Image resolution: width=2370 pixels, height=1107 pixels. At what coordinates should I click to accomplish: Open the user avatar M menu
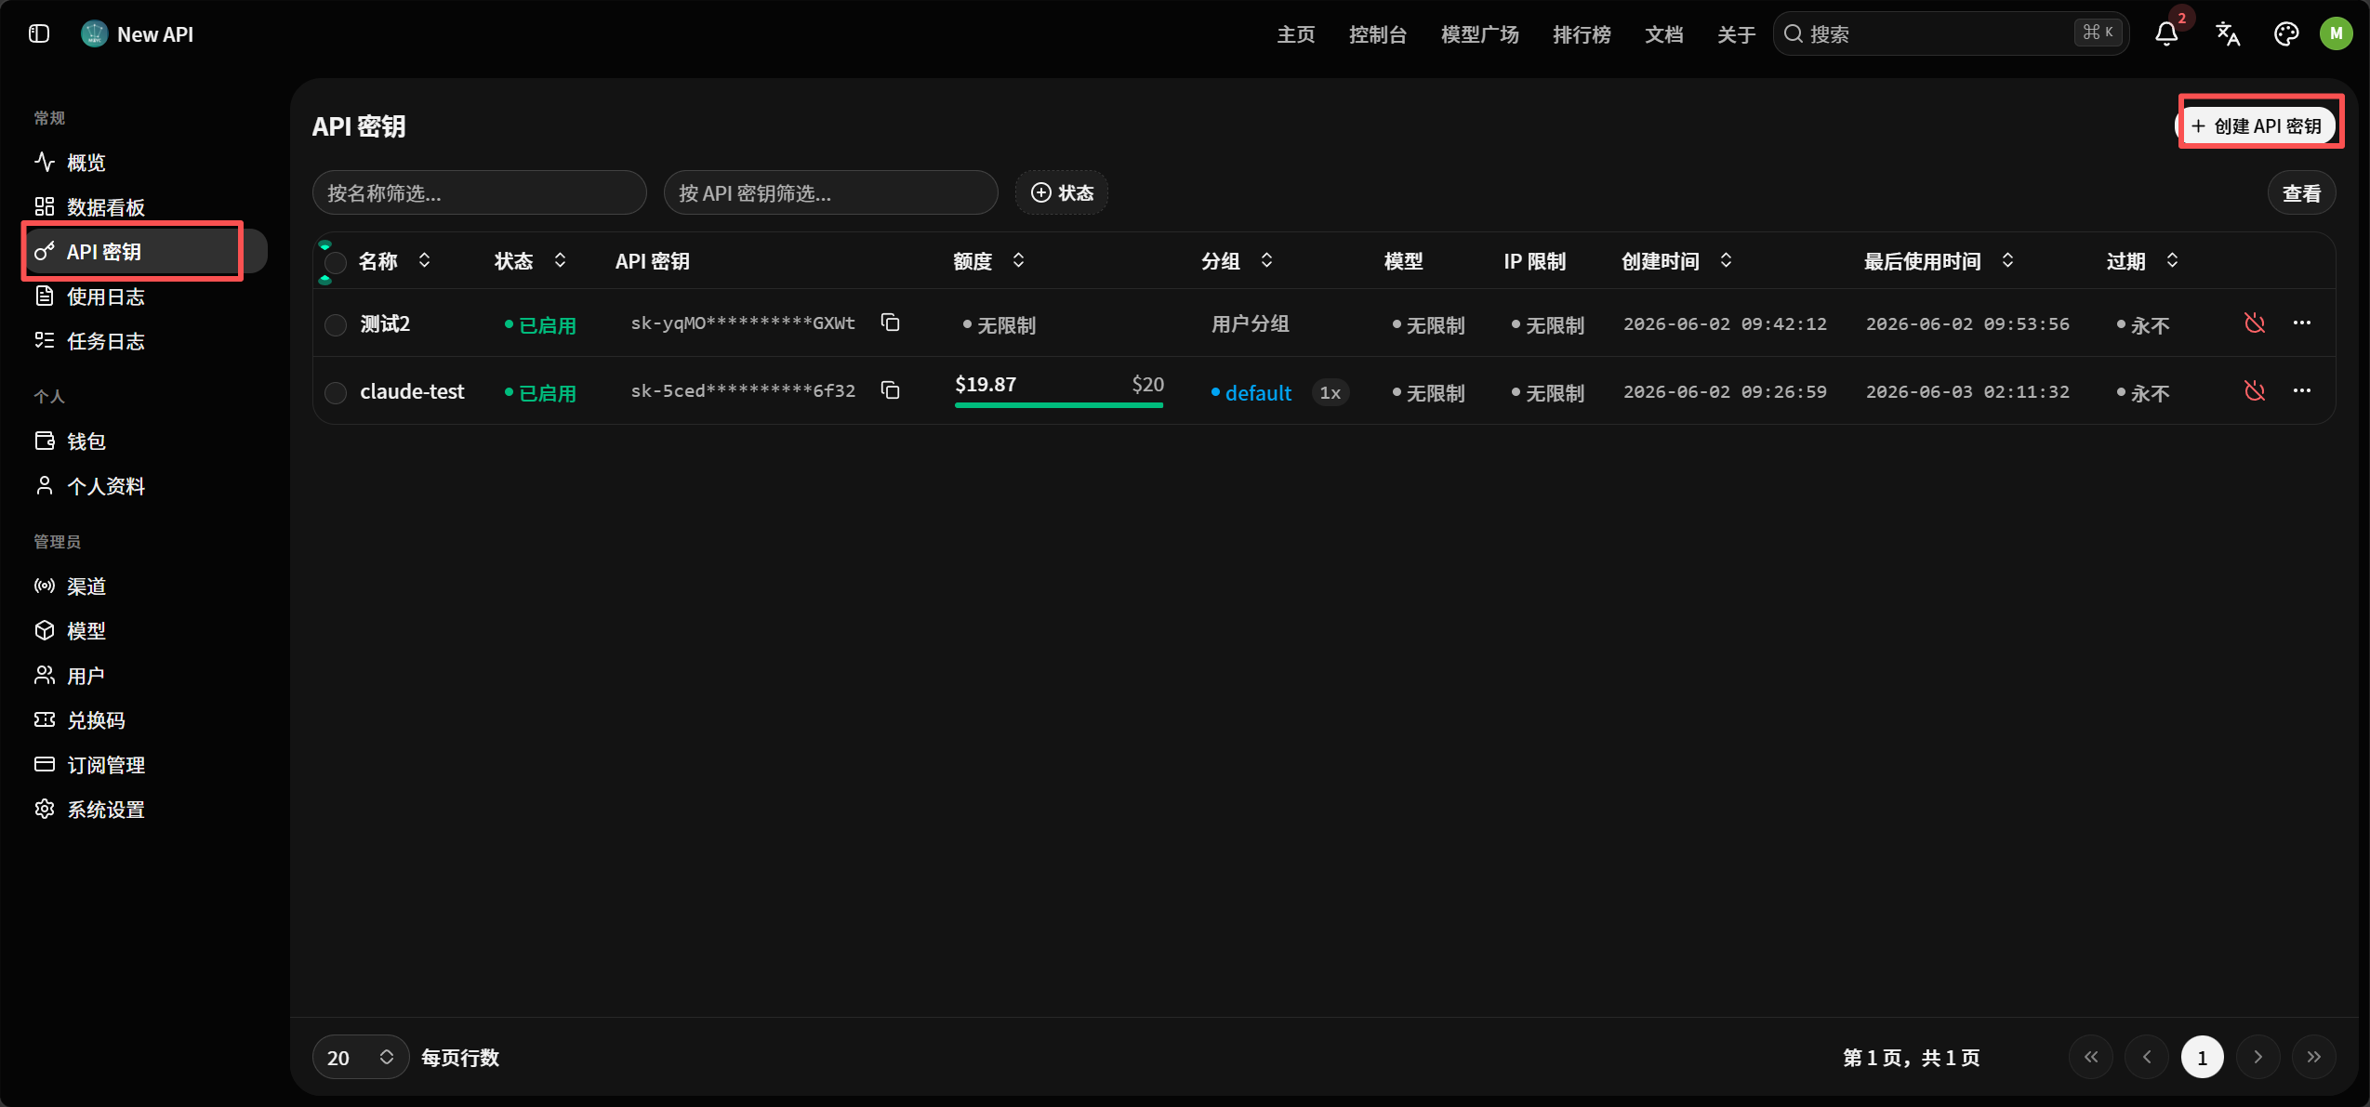(2336, 34)
